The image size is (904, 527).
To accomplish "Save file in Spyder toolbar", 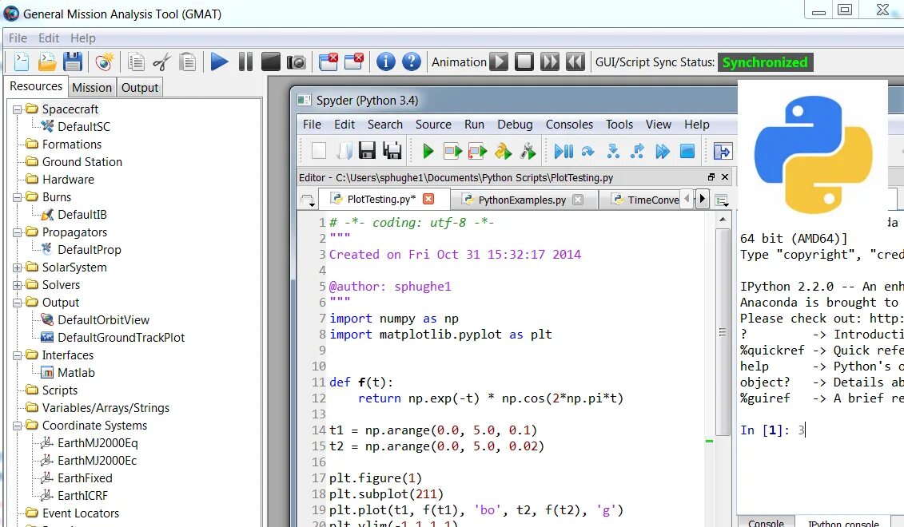I will click(x=367, y=151).
